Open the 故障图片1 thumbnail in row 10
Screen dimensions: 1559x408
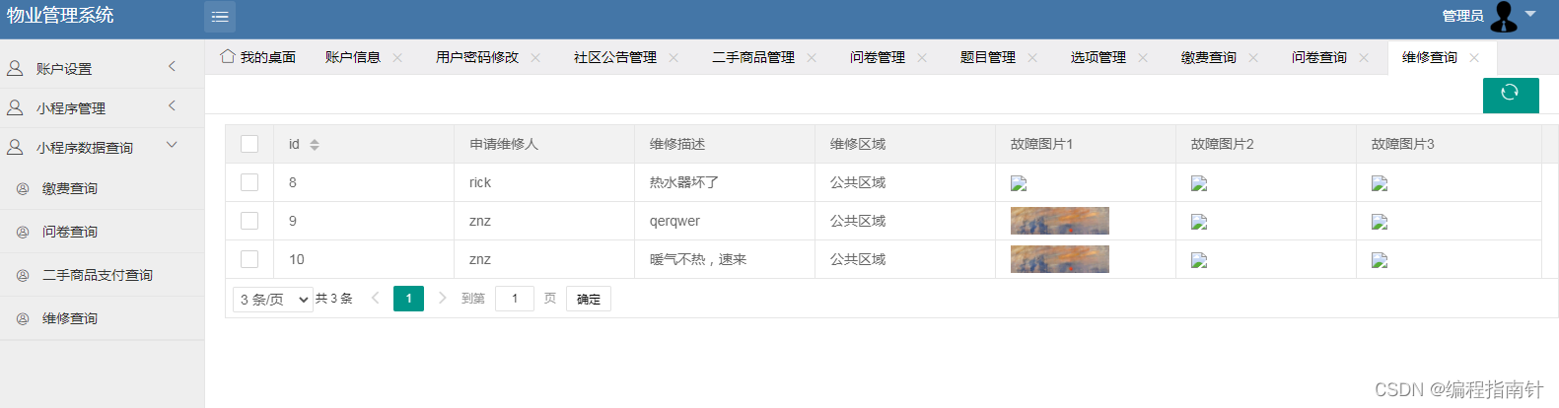tap(1060, 259)
